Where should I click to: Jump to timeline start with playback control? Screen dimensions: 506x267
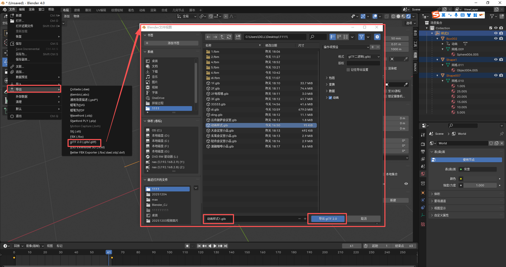pos(199,246)
